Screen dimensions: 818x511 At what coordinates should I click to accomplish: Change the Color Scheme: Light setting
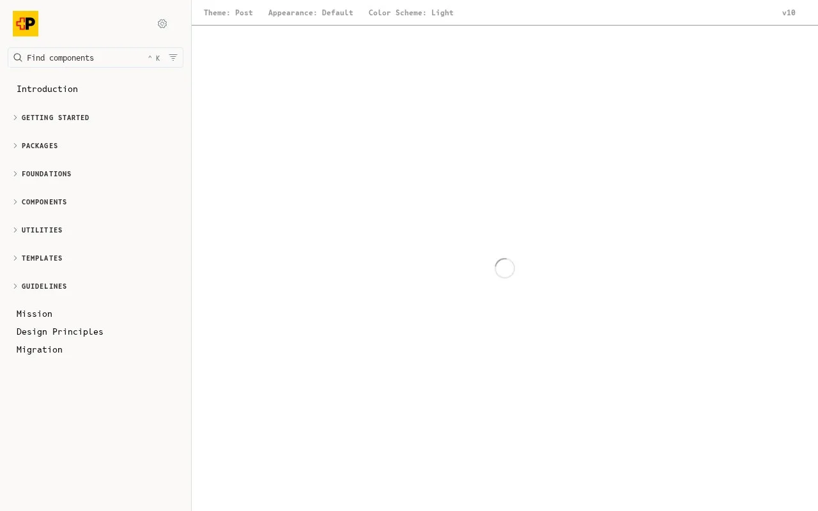(411, 13)
